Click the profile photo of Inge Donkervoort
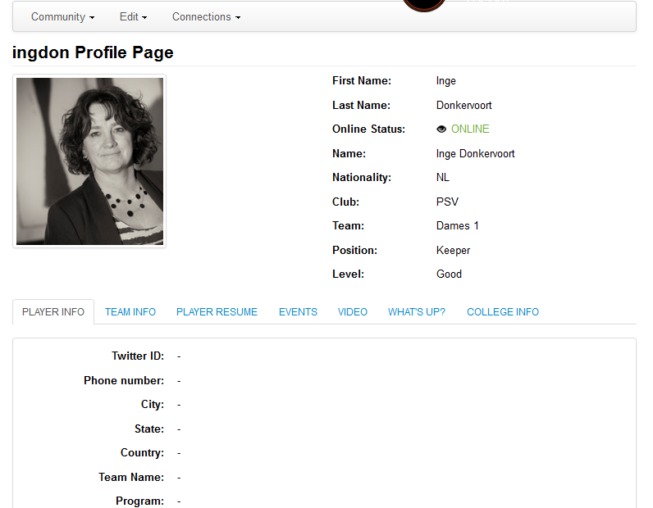This screenshot has height=508, width=653. click(89, 161)
